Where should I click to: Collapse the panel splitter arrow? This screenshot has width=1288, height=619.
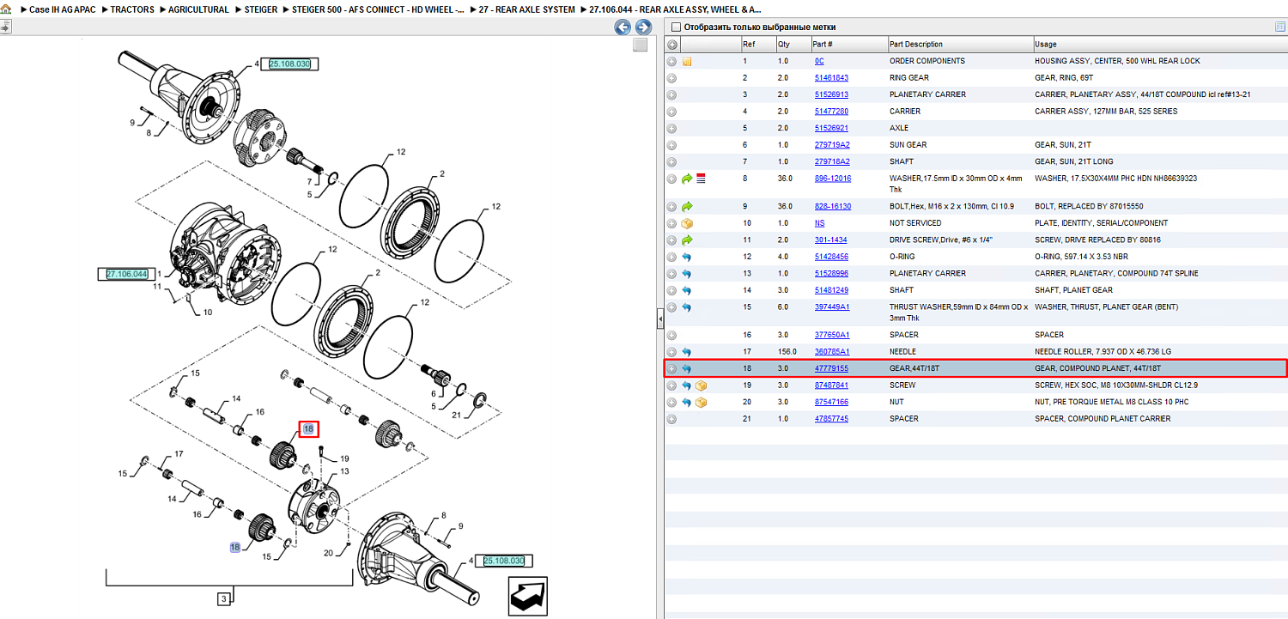[x=659, y=319]
